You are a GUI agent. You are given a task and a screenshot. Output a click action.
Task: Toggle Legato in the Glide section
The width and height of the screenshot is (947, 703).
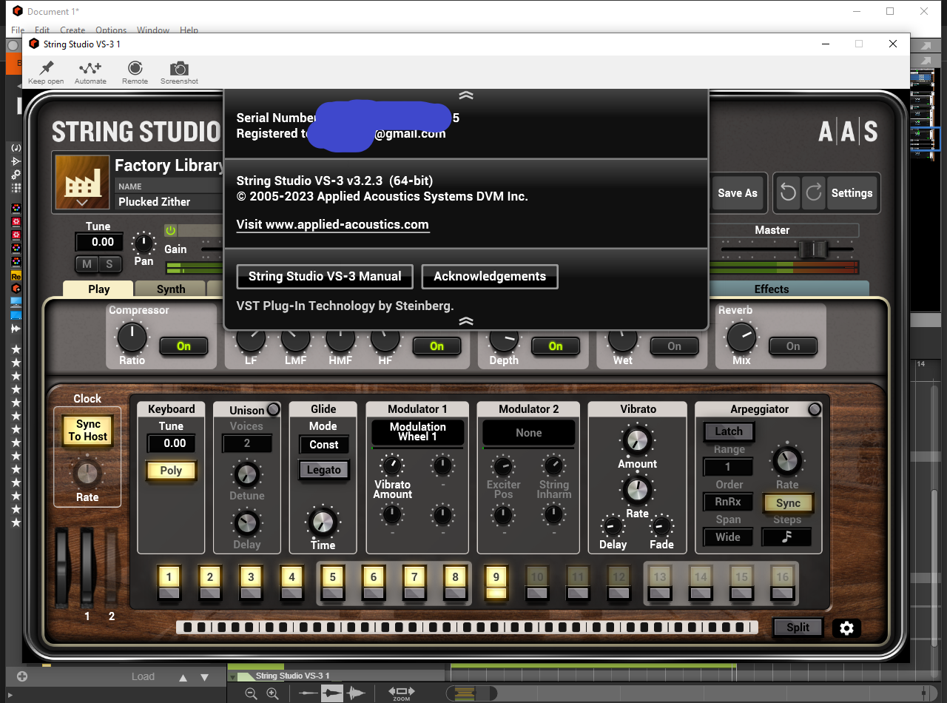click(x=324, y=470)
